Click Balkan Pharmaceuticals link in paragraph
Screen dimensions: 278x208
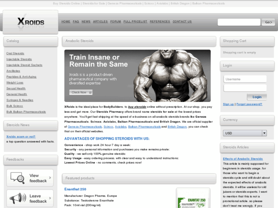pyautogui.click(x=144, y=127)
